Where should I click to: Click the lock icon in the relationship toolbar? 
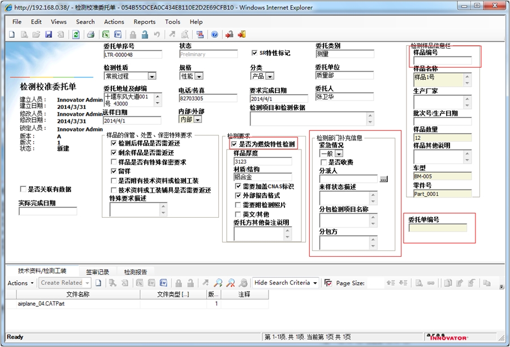tap(179, 283)
